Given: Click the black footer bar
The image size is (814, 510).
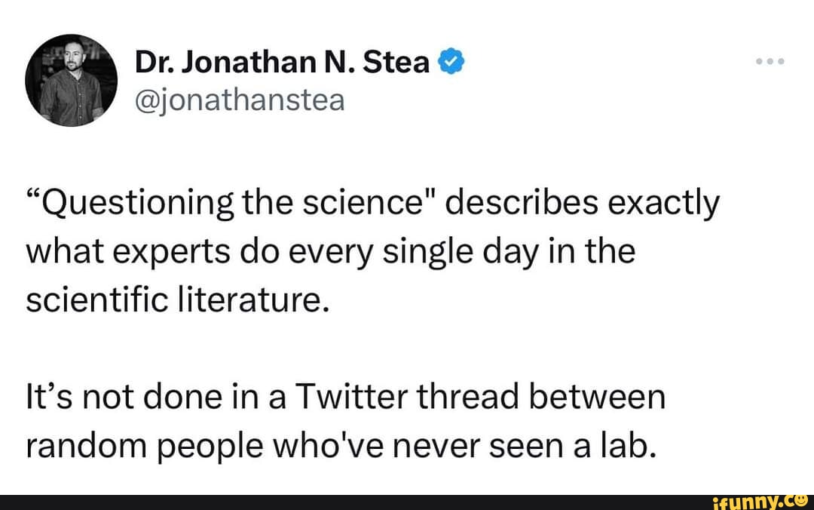Looking at the screenshot, I should coord(301,498).
